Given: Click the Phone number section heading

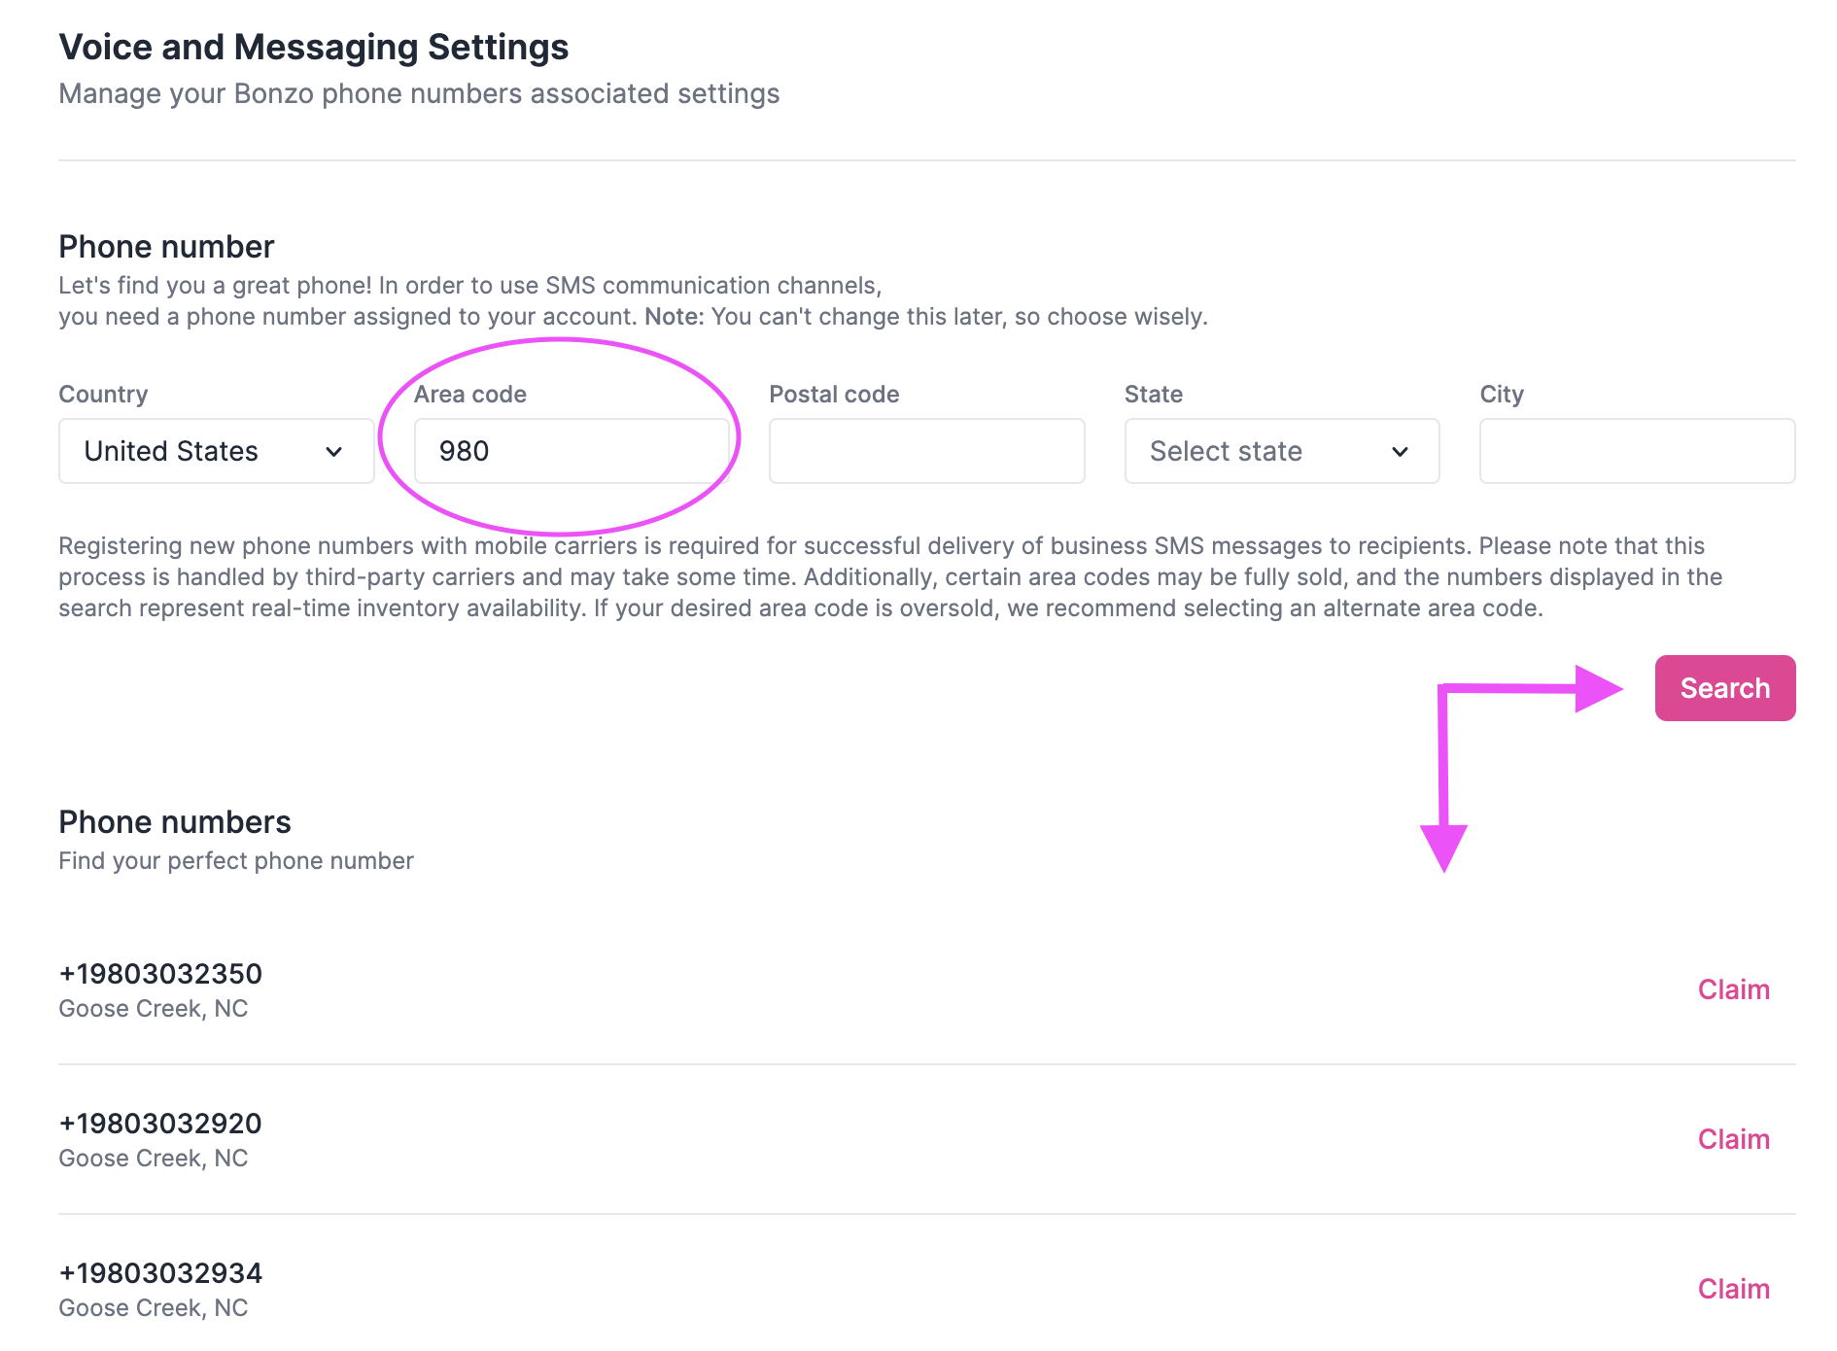Looking at the screenshot, I should click(165, 246).
